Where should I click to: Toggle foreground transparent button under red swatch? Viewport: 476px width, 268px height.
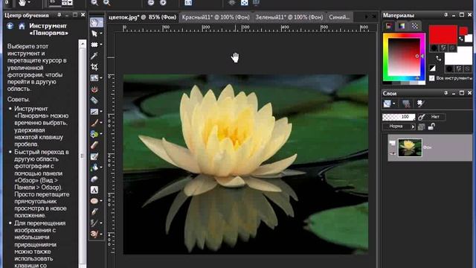tap(452, 48)
